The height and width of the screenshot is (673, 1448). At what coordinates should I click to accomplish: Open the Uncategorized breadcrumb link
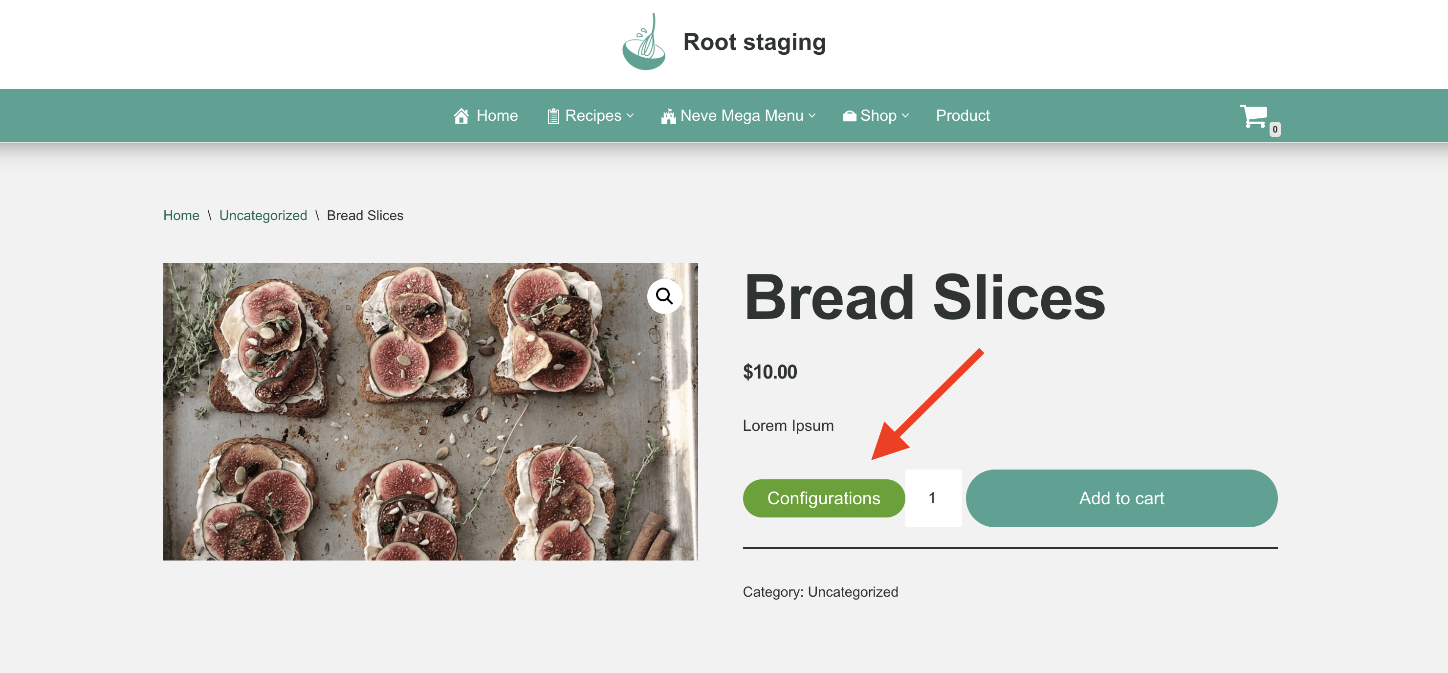pos(263,215)
